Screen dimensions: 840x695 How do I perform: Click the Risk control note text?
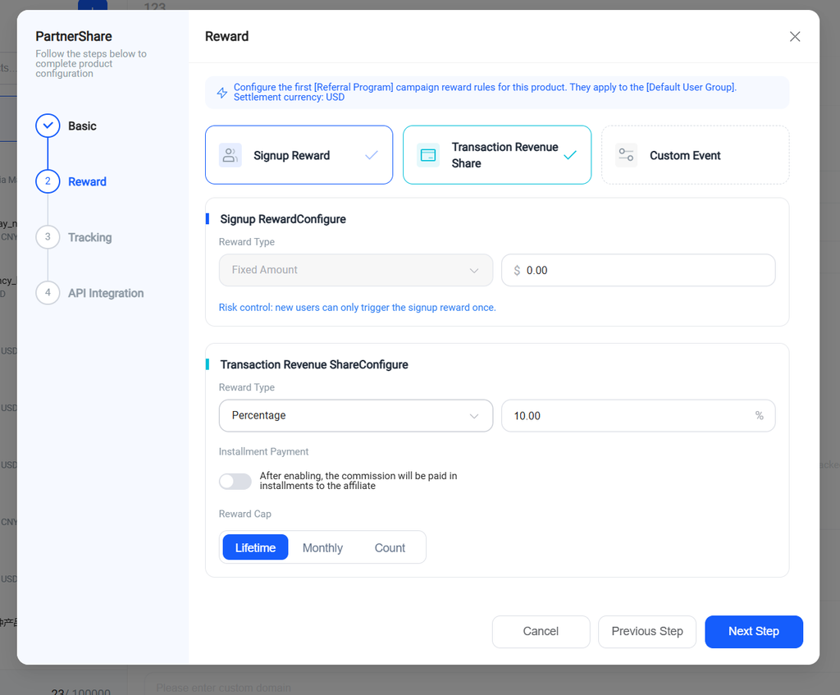(x=358, y=308)
